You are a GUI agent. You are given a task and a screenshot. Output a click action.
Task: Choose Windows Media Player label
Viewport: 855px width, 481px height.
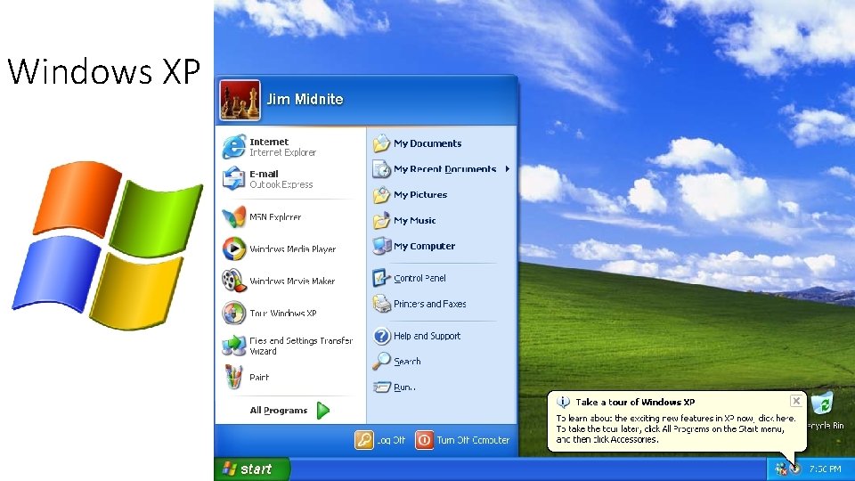pos(293,249)
